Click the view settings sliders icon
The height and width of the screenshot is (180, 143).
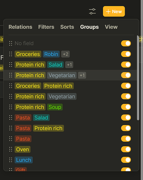click(92, 11)
